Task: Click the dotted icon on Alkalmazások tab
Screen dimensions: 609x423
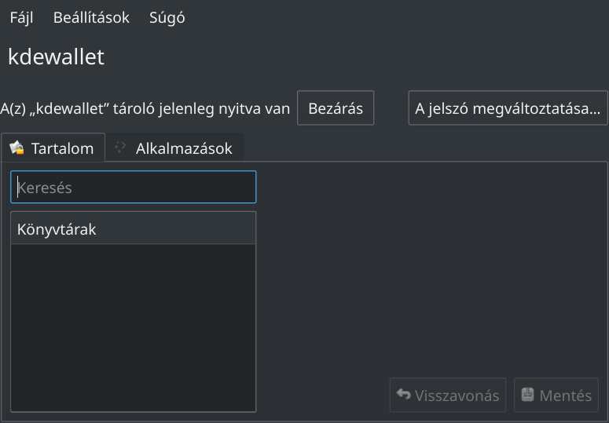Action: pyautogui.click(x=120, y=147)
